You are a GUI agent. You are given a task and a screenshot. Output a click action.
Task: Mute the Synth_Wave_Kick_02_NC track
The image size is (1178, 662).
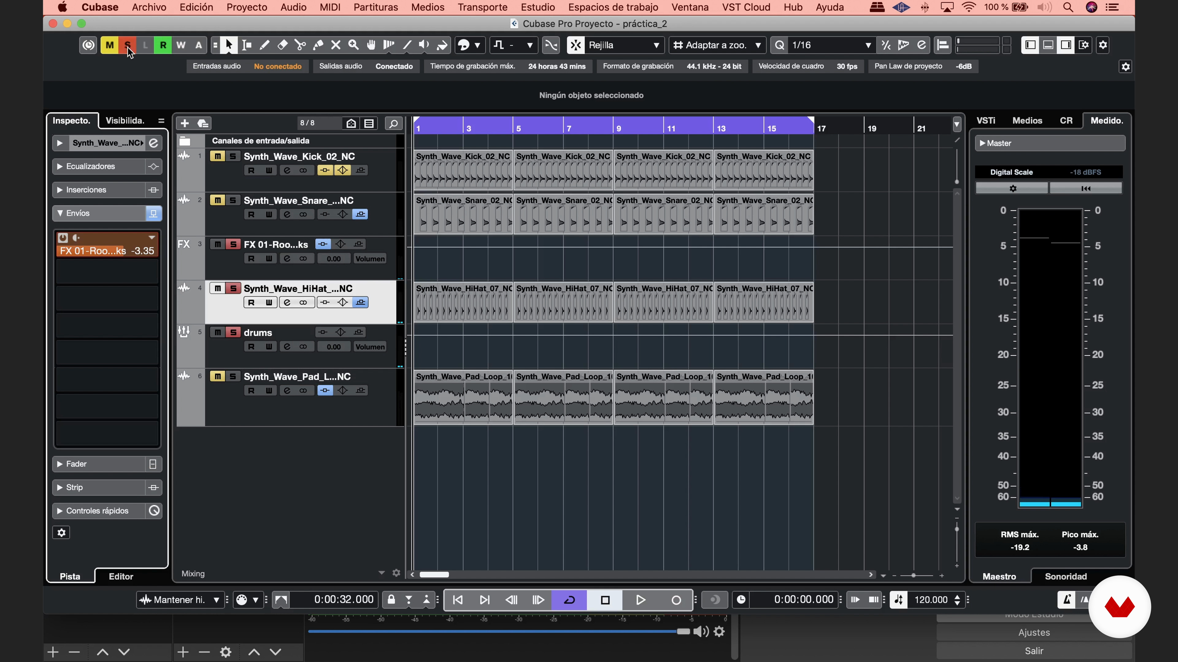(x=218, y=156)
